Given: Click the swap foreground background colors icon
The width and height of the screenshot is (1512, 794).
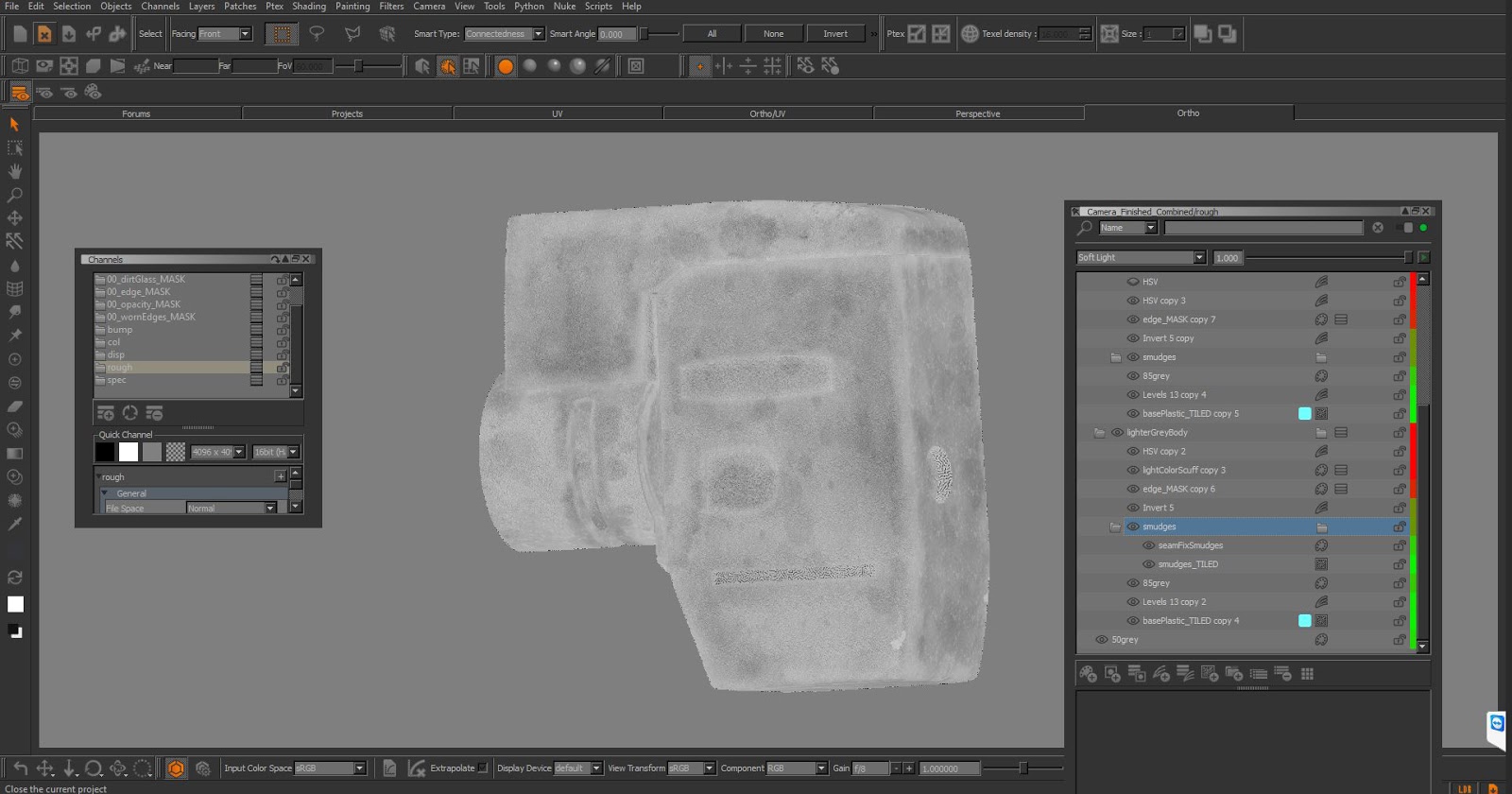Looking at the screenshot, I should click(x=14, y=577).
